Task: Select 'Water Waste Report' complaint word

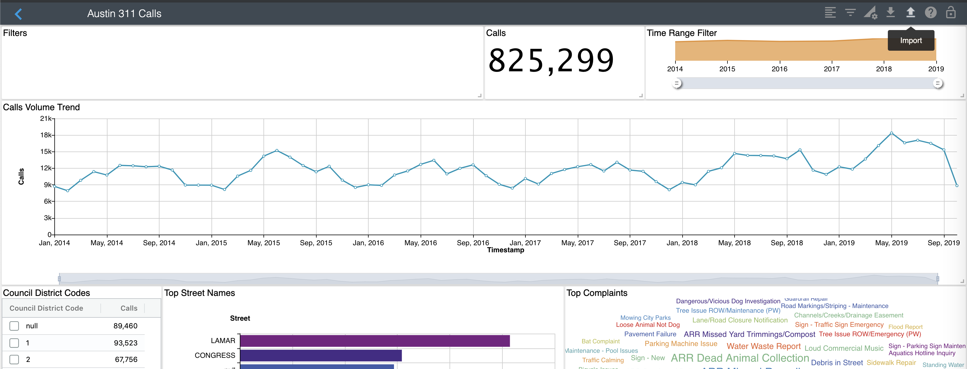Action: 763,346
